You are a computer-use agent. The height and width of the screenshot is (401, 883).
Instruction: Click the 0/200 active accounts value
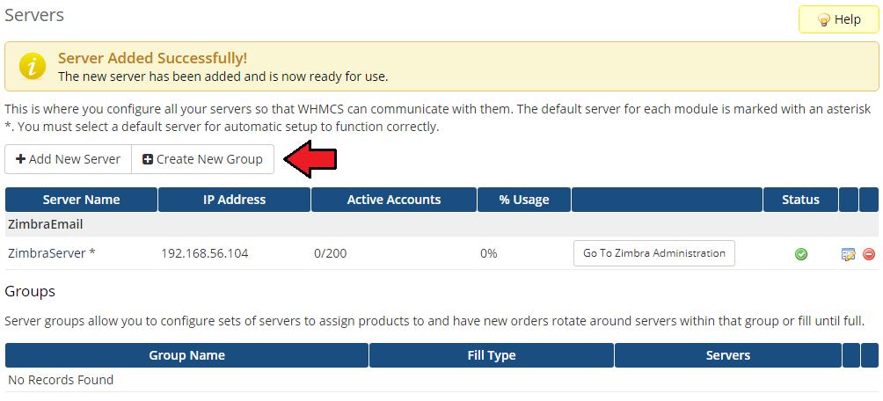tap(331, 253)
